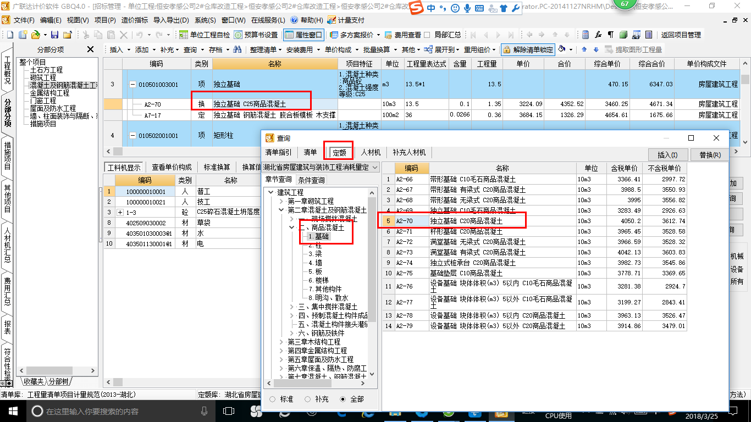The width and height of the screenshot is (751, 422).
Task: Open 标准换算 tab
Action: point(217,167)
